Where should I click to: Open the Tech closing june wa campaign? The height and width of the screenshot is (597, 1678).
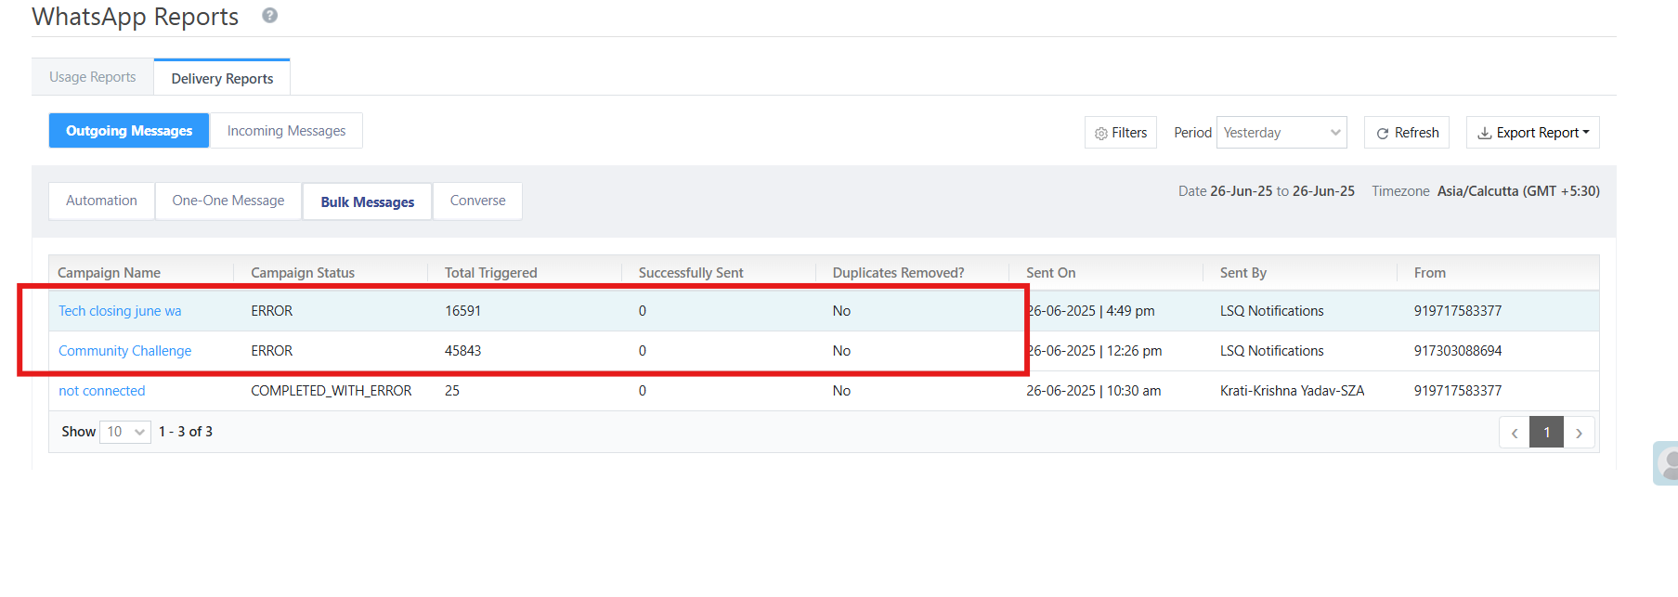120,311
